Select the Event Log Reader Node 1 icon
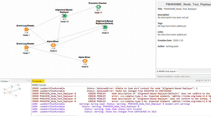The width and height of the screenshot is (211, 116). pyautogui.click(x=26, y=29)
